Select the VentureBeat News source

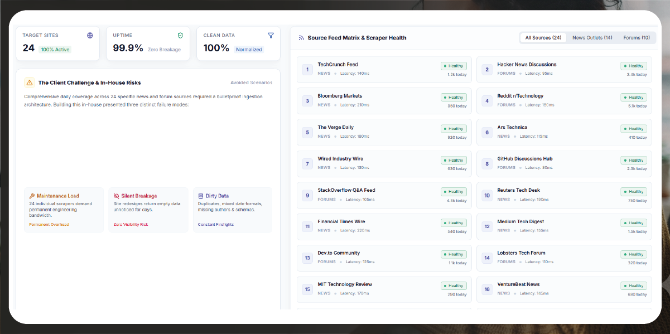coord(564,289)
